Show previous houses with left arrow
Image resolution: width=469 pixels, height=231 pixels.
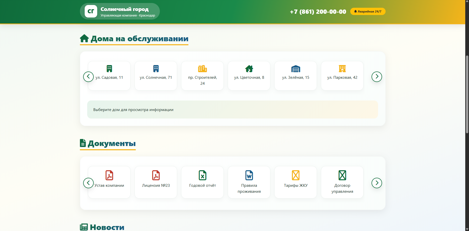pyautogui.click(x=88, y=76)
